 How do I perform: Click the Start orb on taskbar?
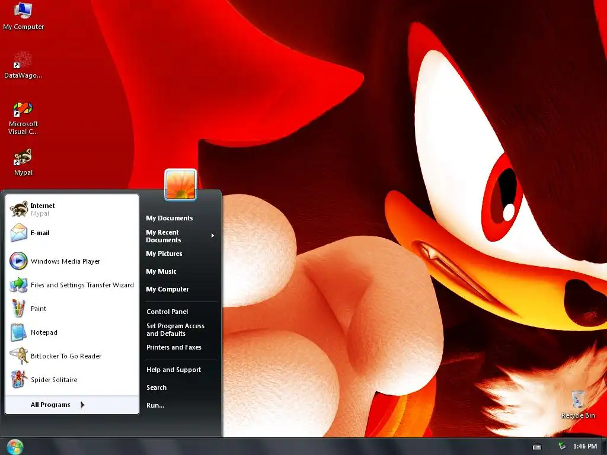(15, 447)
